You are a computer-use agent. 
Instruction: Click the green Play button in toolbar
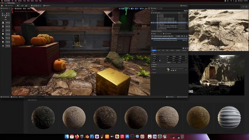[32, 5]
